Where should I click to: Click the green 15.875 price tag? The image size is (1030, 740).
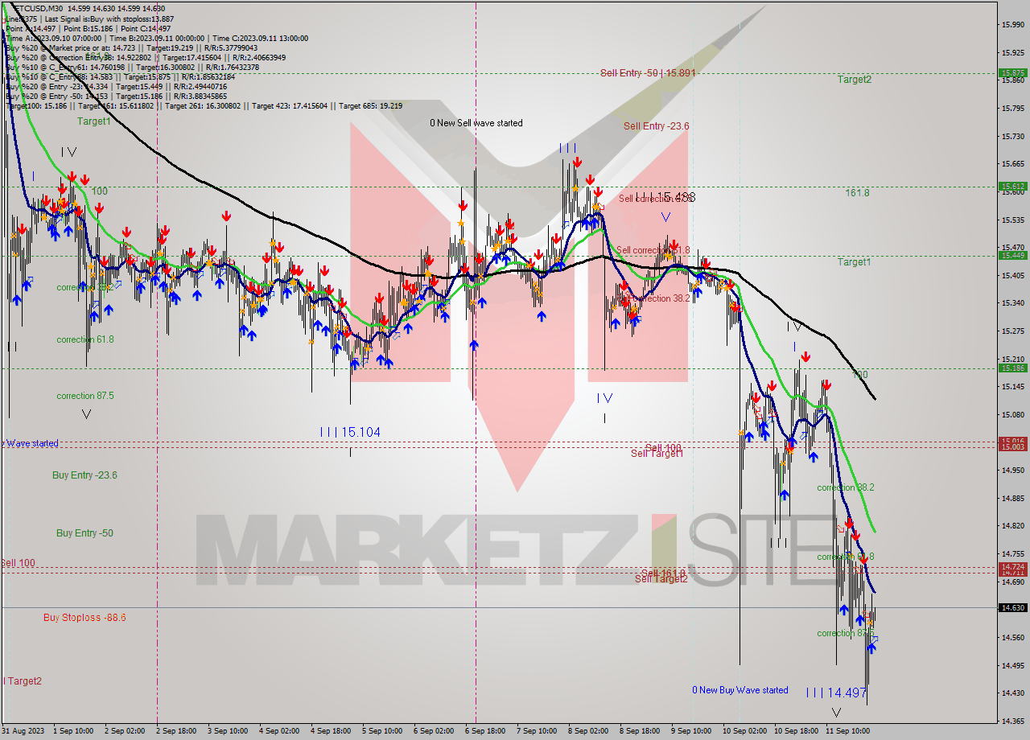1012,72
